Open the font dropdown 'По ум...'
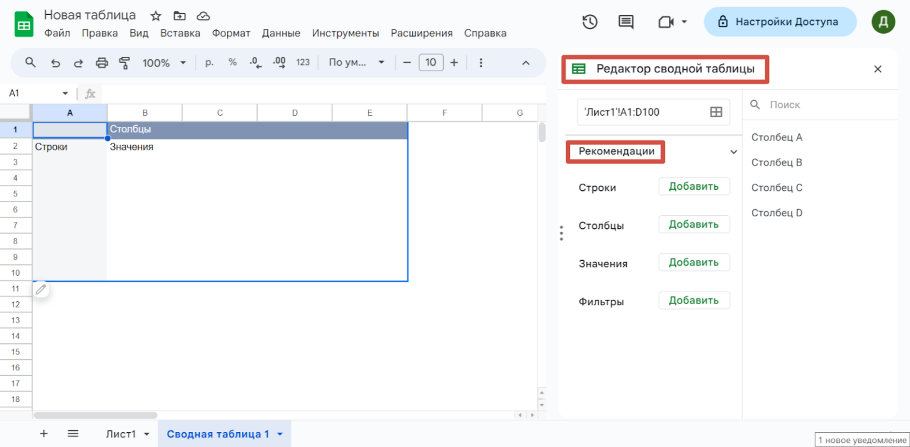Image resolution: width=910 pixels, height=447 pixels. coord(357,63)
